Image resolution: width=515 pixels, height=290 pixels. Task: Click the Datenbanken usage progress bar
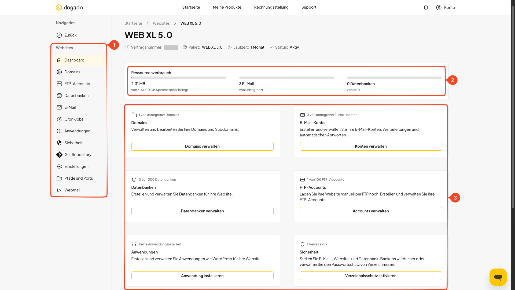pyautogui.click(x=394, y=78)
